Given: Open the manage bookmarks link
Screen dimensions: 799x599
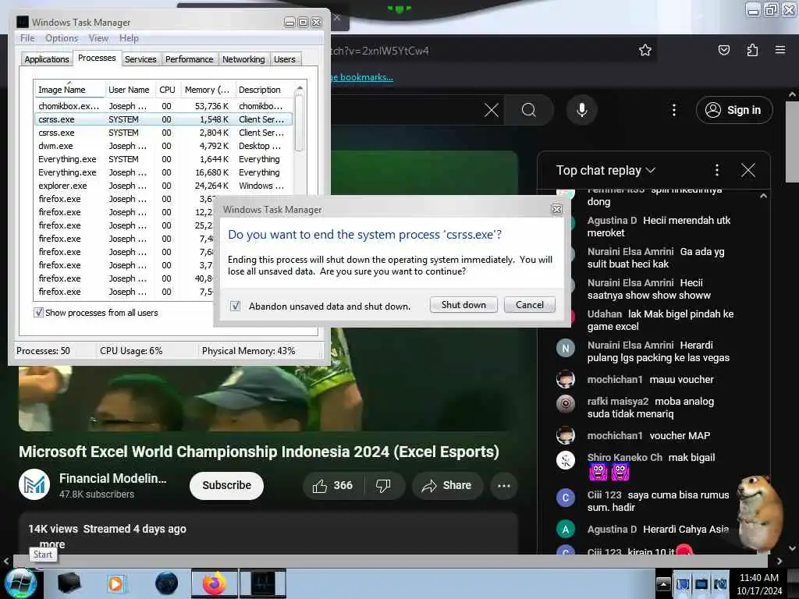Looking at the screenshot, I should [x=362, y=77].
